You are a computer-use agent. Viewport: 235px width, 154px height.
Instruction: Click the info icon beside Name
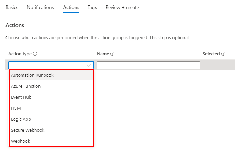[x=112, y=54]
